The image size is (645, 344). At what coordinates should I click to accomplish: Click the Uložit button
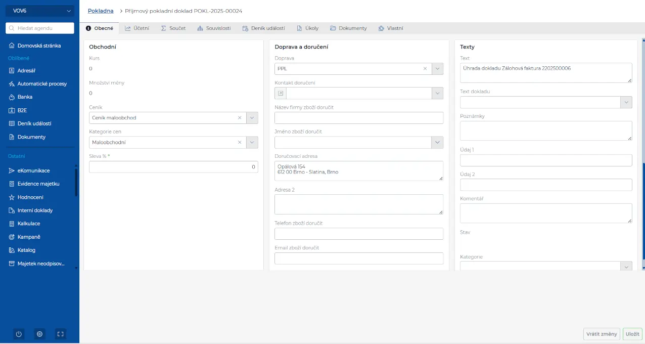[x=632, y=334]
